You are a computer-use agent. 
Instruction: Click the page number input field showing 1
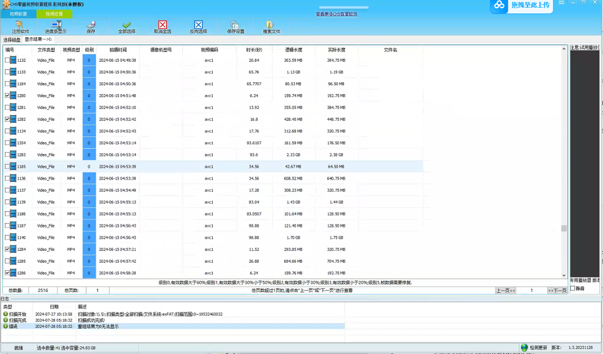(531, 290)
